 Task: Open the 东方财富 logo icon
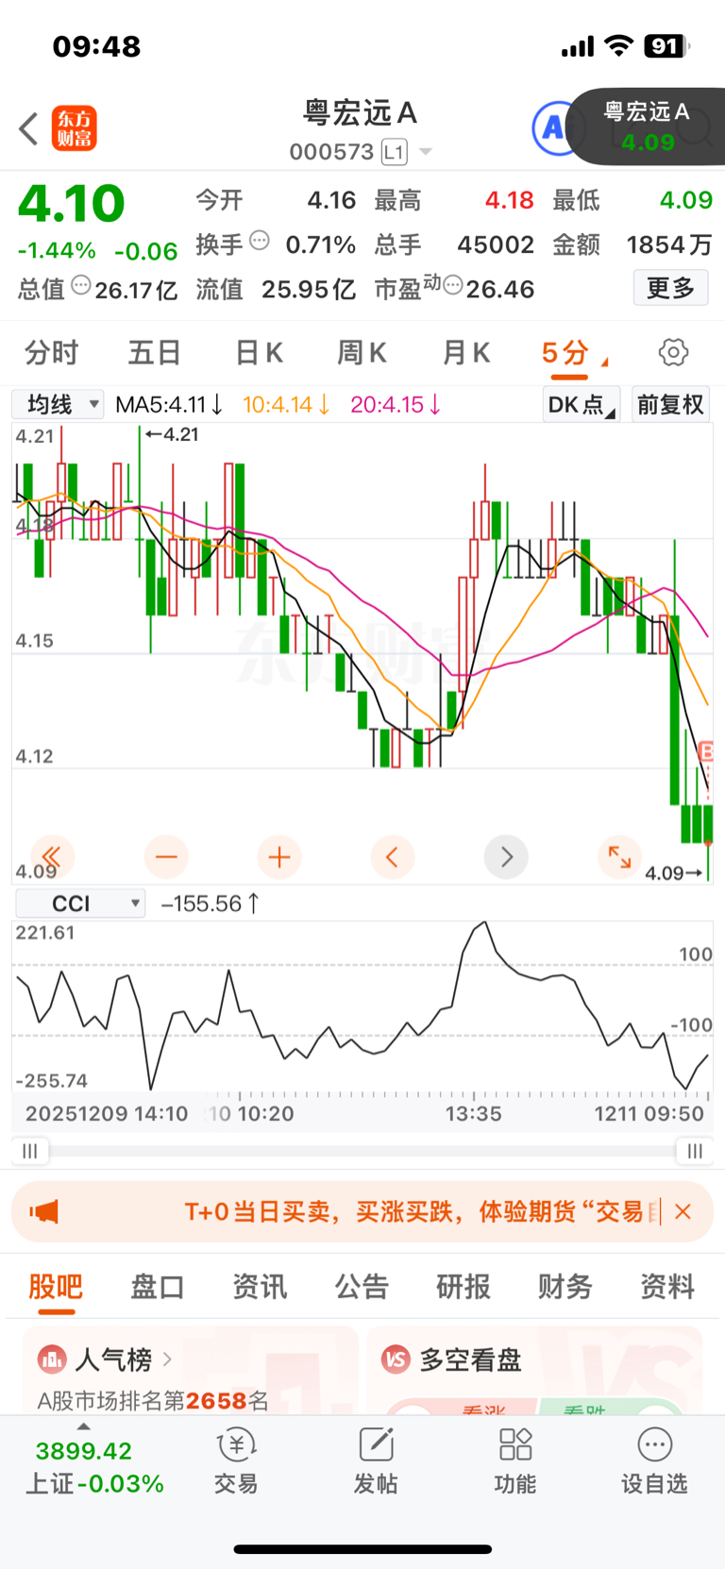[75, 128]
